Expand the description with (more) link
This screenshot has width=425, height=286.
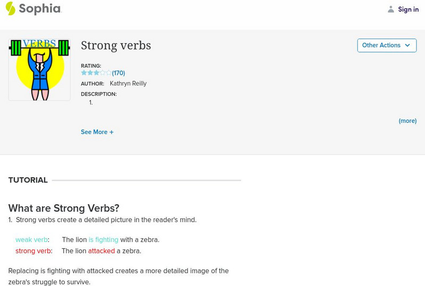(407, 121)
